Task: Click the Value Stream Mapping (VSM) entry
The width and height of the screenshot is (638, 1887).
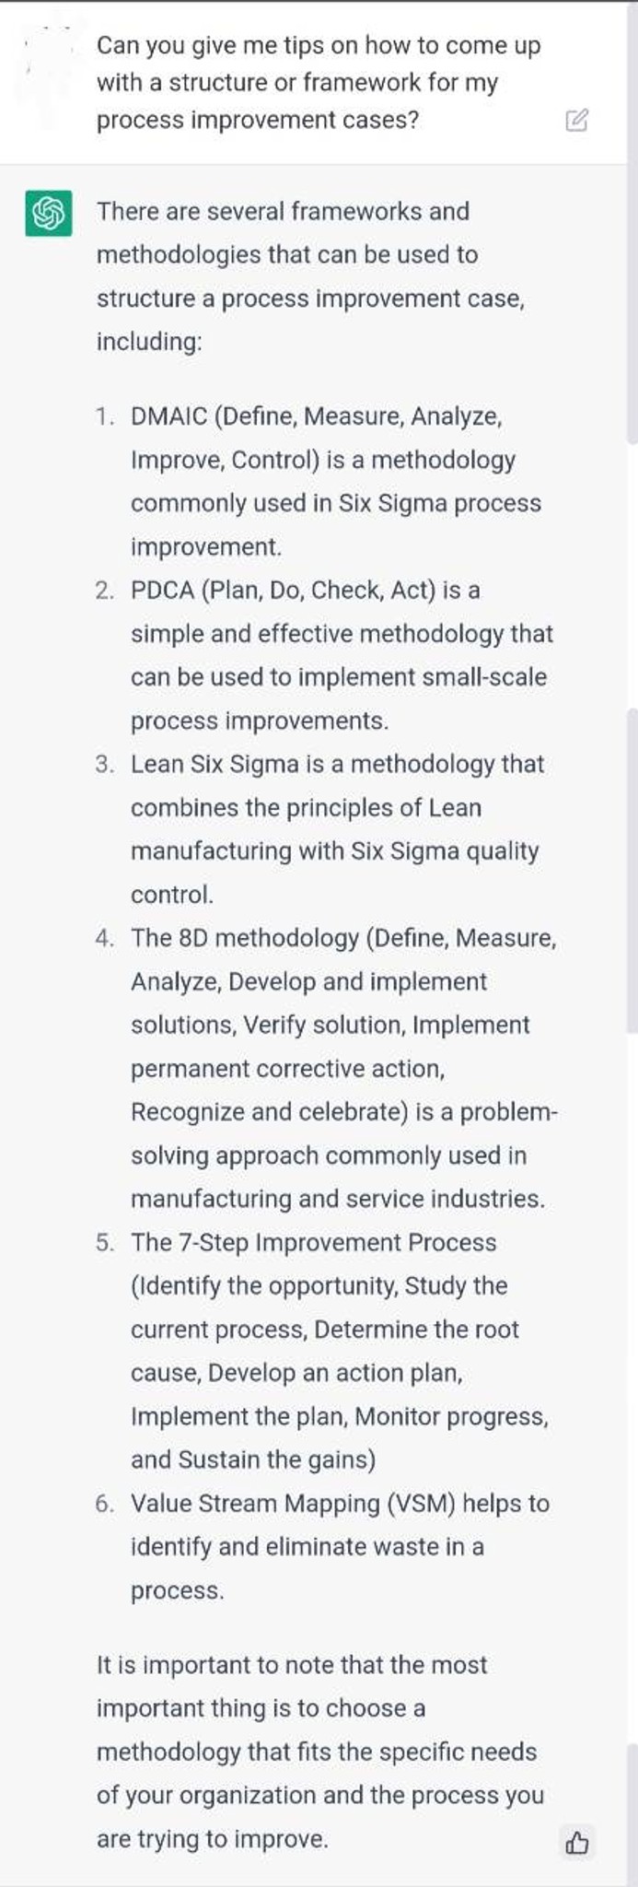Action: [x=340, y=1546]
